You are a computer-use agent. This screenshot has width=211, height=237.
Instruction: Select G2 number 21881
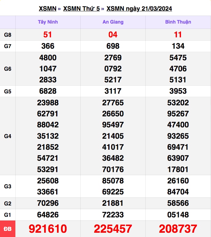(x=113, y=203)
